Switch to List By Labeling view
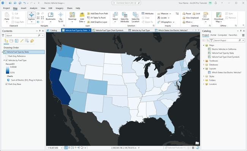 [x=32, y=41]
